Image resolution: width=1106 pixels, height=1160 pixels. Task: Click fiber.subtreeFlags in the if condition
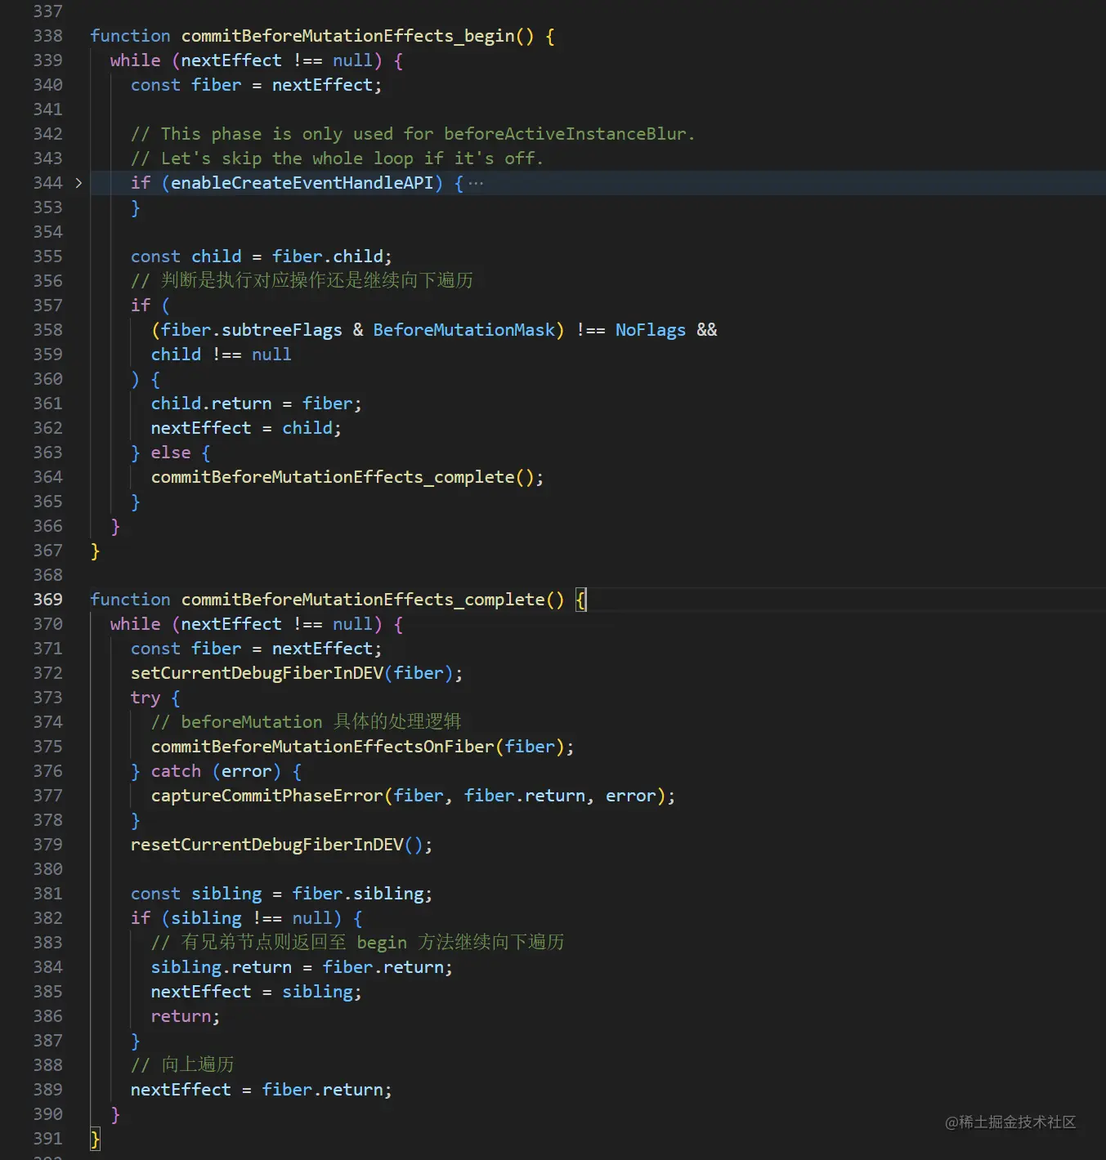click(252, 330)
